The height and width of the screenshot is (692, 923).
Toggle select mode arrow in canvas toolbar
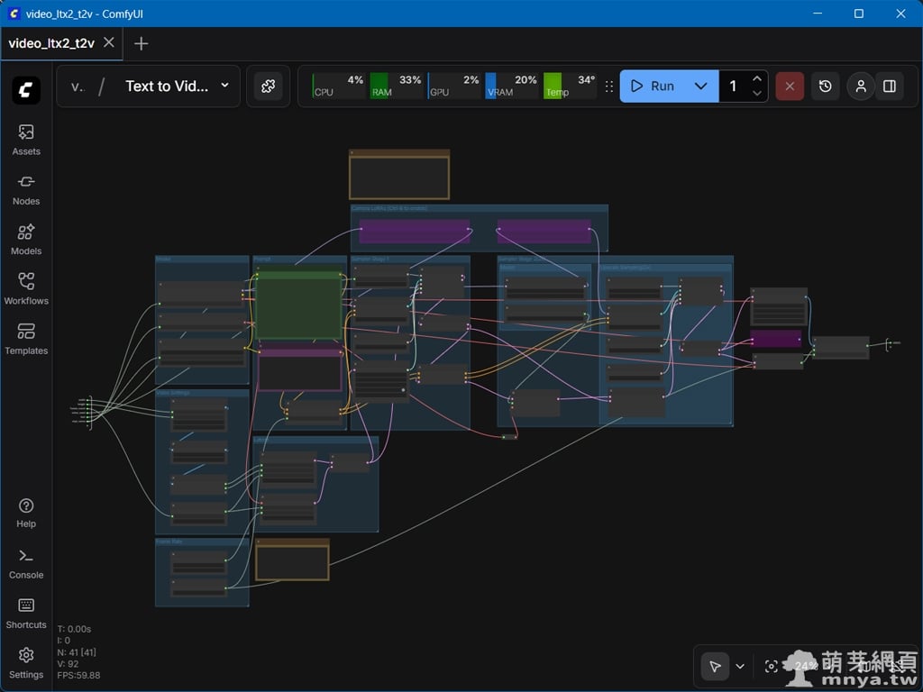coord(715,667)
